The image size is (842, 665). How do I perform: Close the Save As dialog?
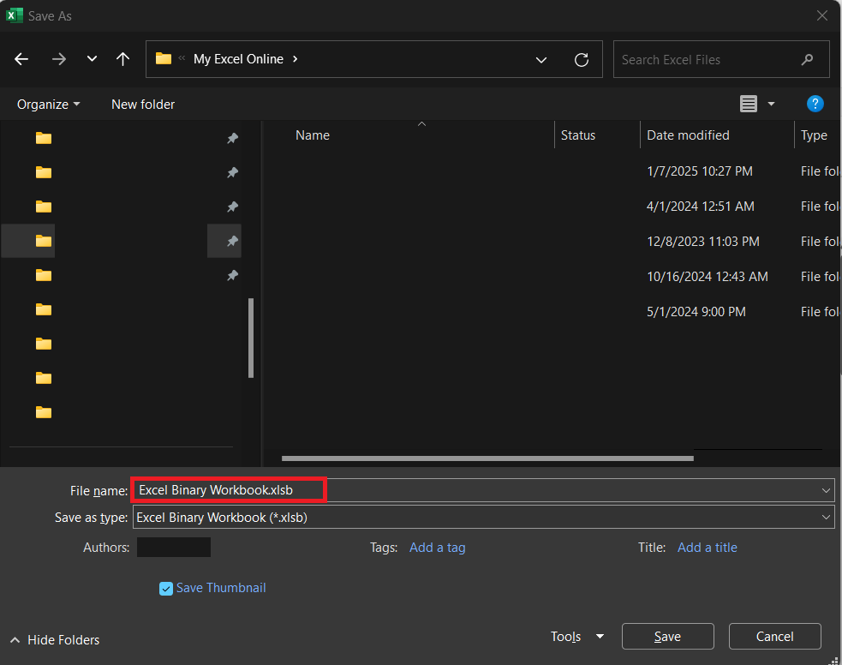821,15
